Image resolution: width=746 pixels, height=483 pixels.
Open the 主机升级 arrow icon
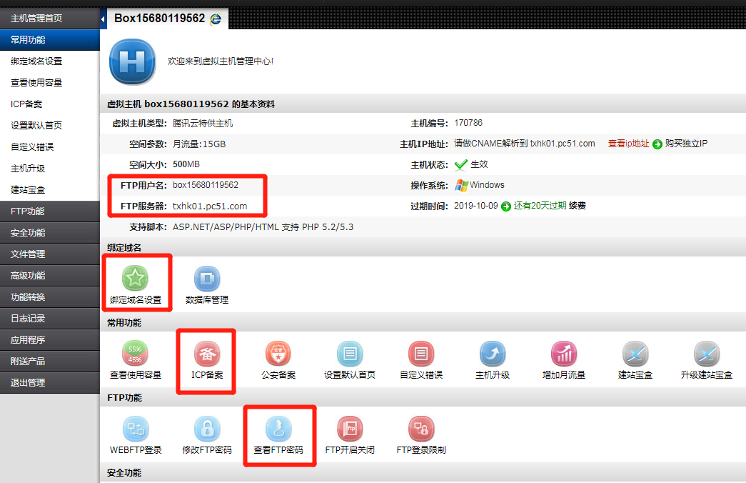click(x=493, y=354)
